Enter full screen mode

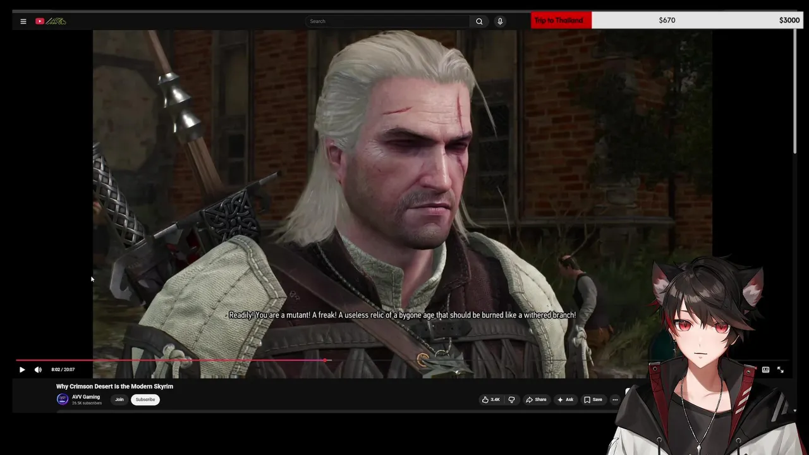(781, 370)
